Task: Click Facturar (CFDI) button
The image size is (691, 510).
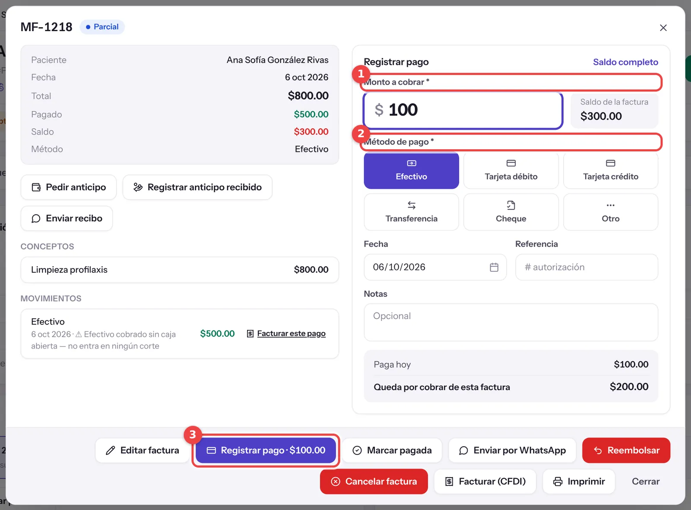Action: tap(485, 482)
